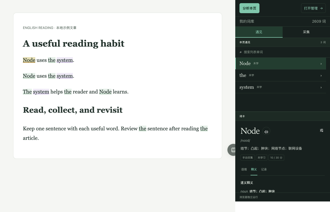Viewport: 330px width, 212px height.
Task: Expand the Node row chevron
Action: [321, 64]
